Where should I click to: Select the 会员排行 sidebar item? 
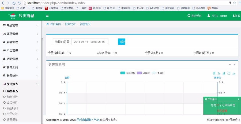click(x=12, y=103)
